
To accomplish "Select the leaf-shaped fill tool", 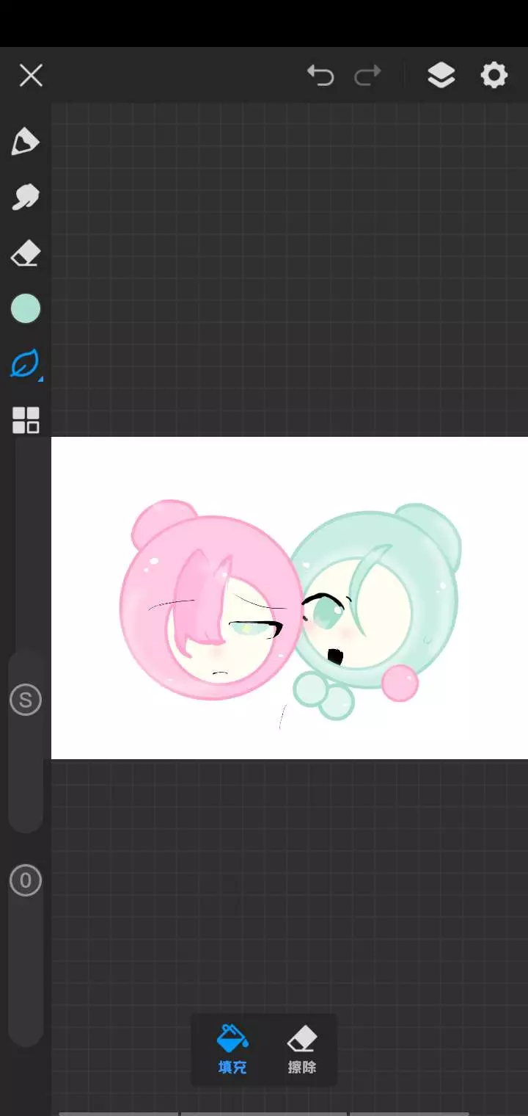I will (24, 363).
